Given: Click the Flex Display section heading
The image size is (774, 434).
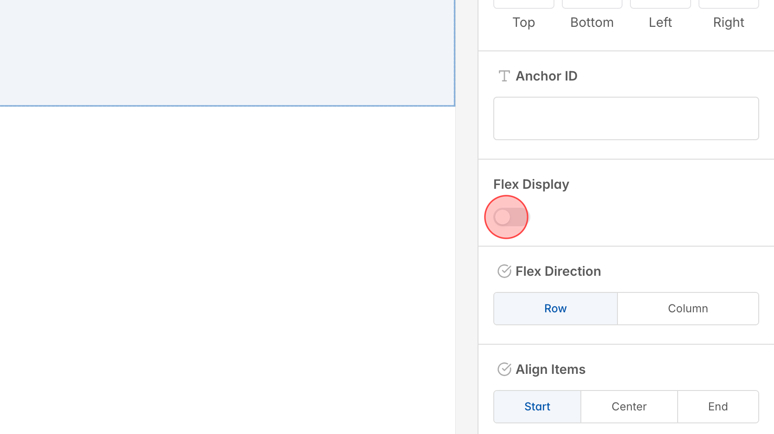Looking at the screenshot, I should coord(531,184).
